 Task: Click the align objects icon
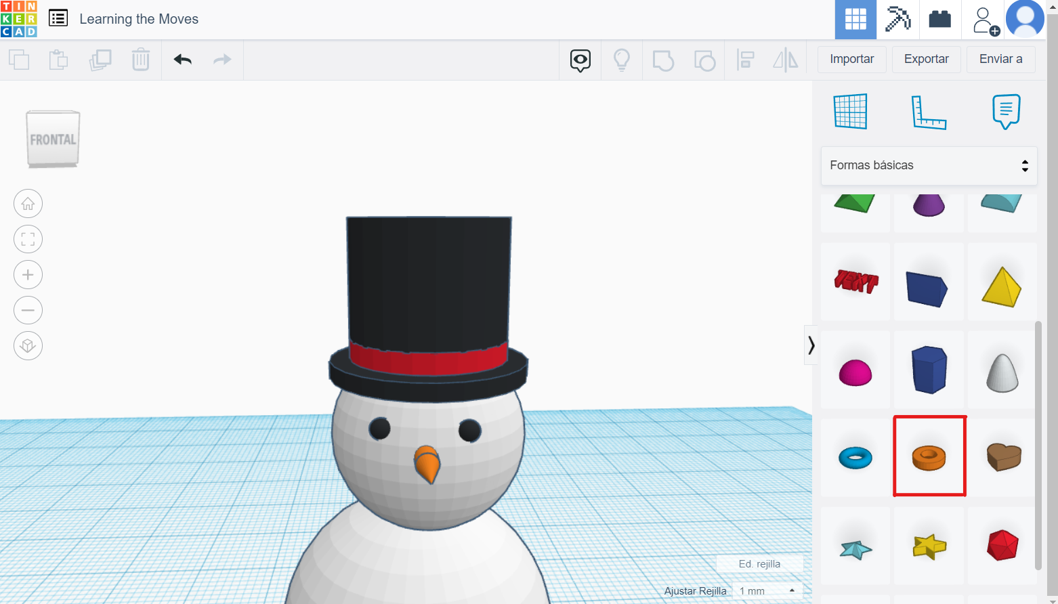tap(745, 60)
